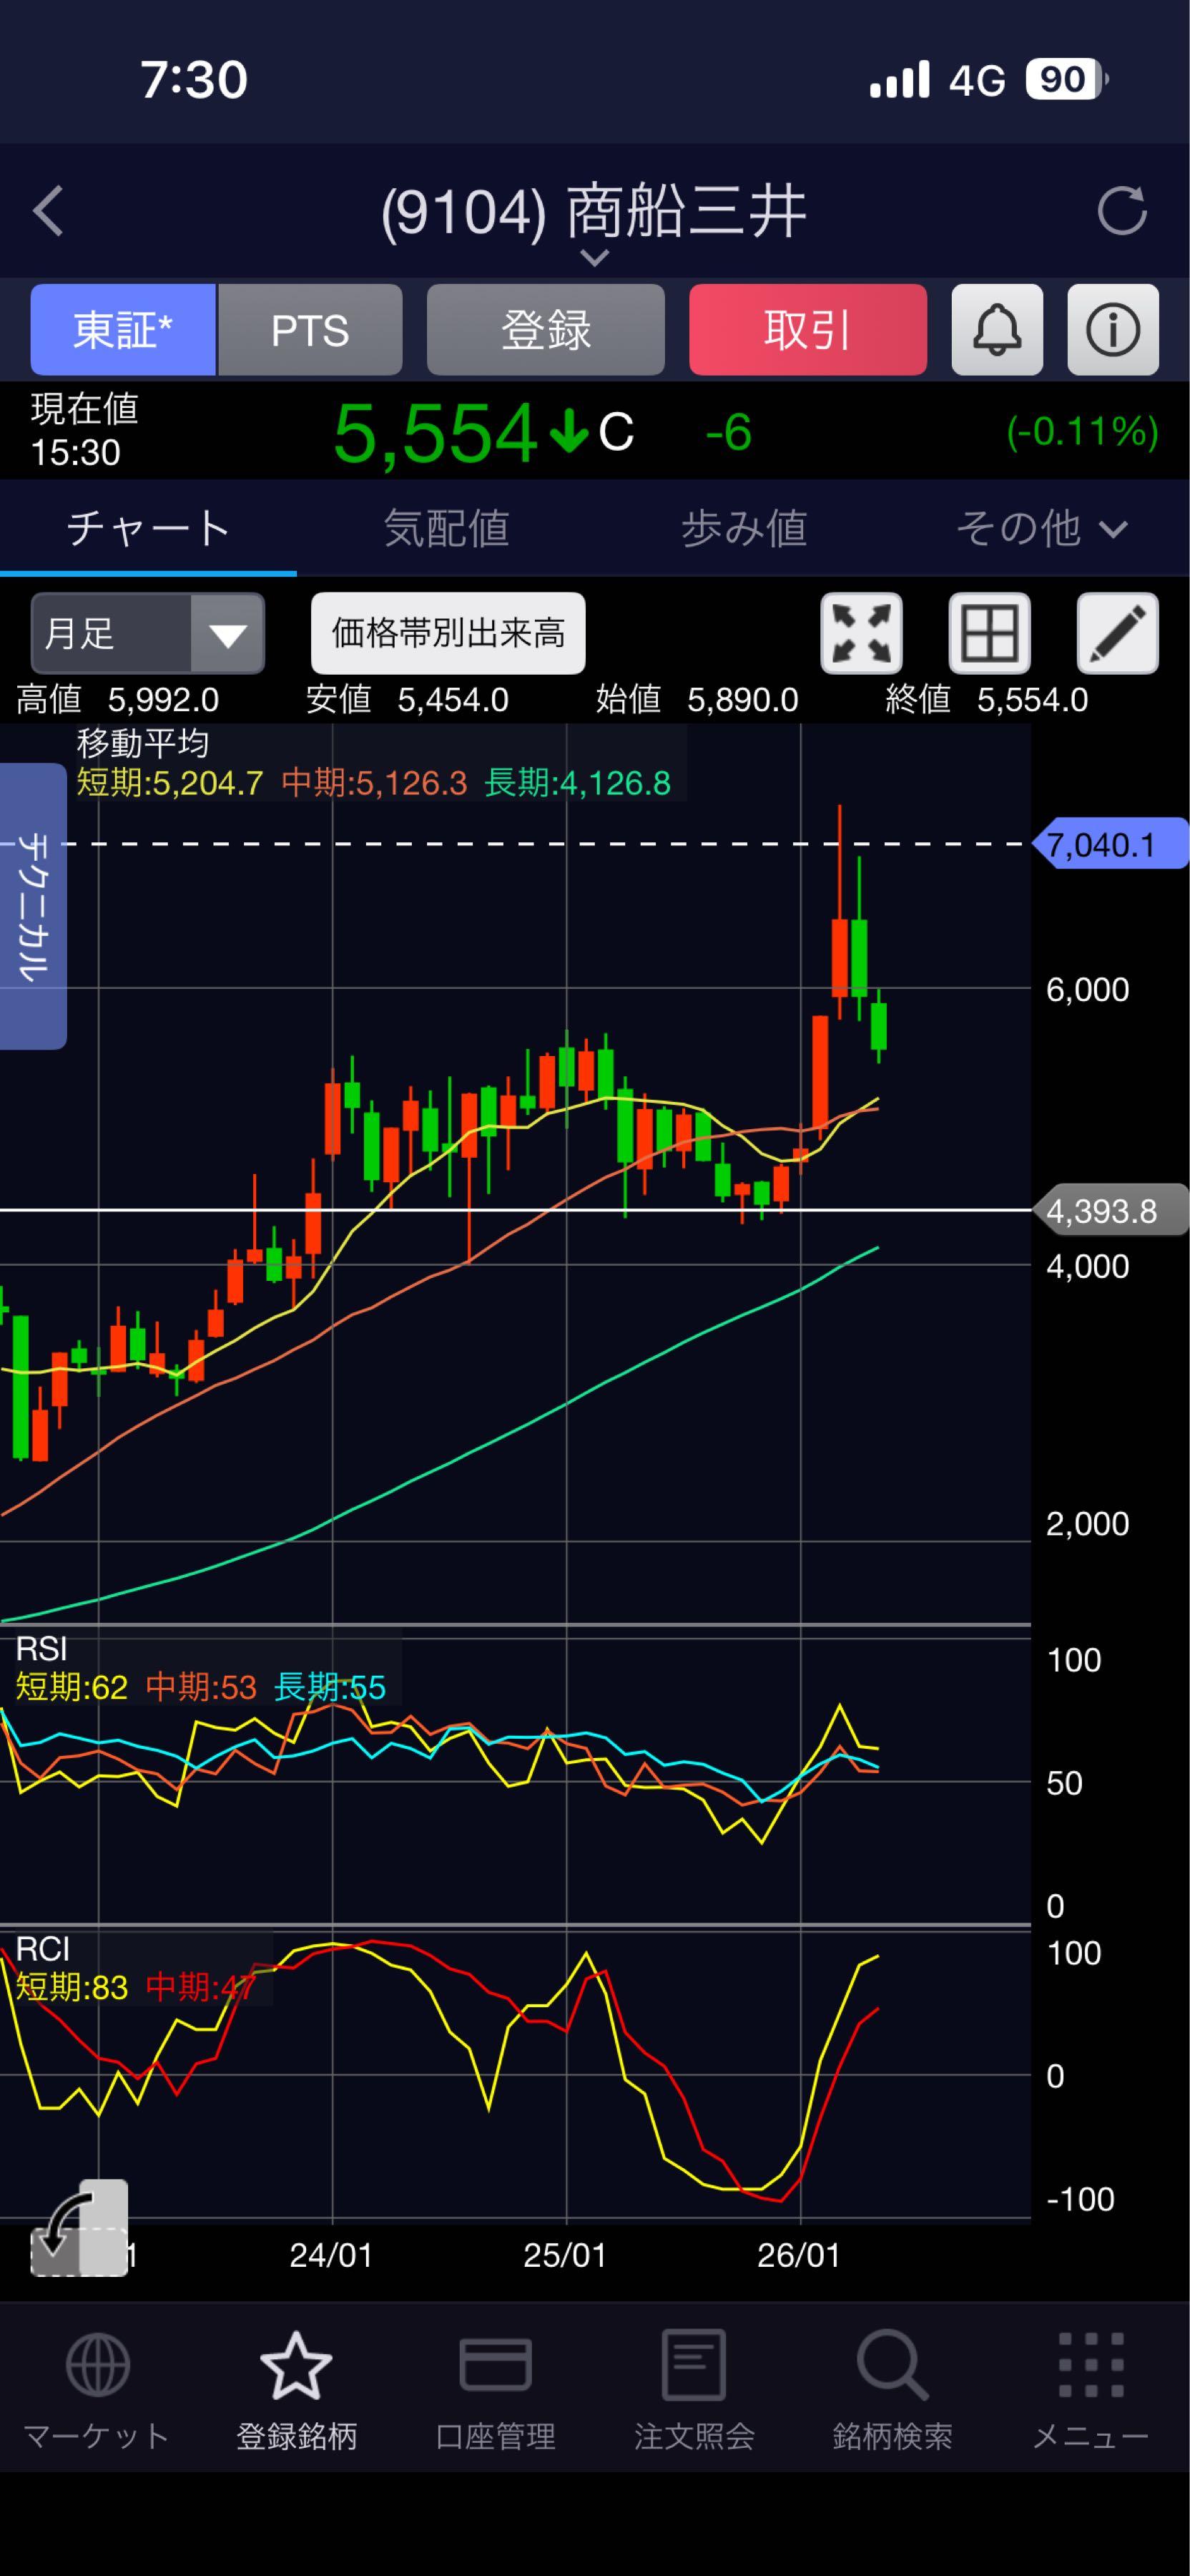Tap the RSI 短期:62 value
Image resolution: width=1190 pixels, height=2576 pixels.
[72, 1688]
